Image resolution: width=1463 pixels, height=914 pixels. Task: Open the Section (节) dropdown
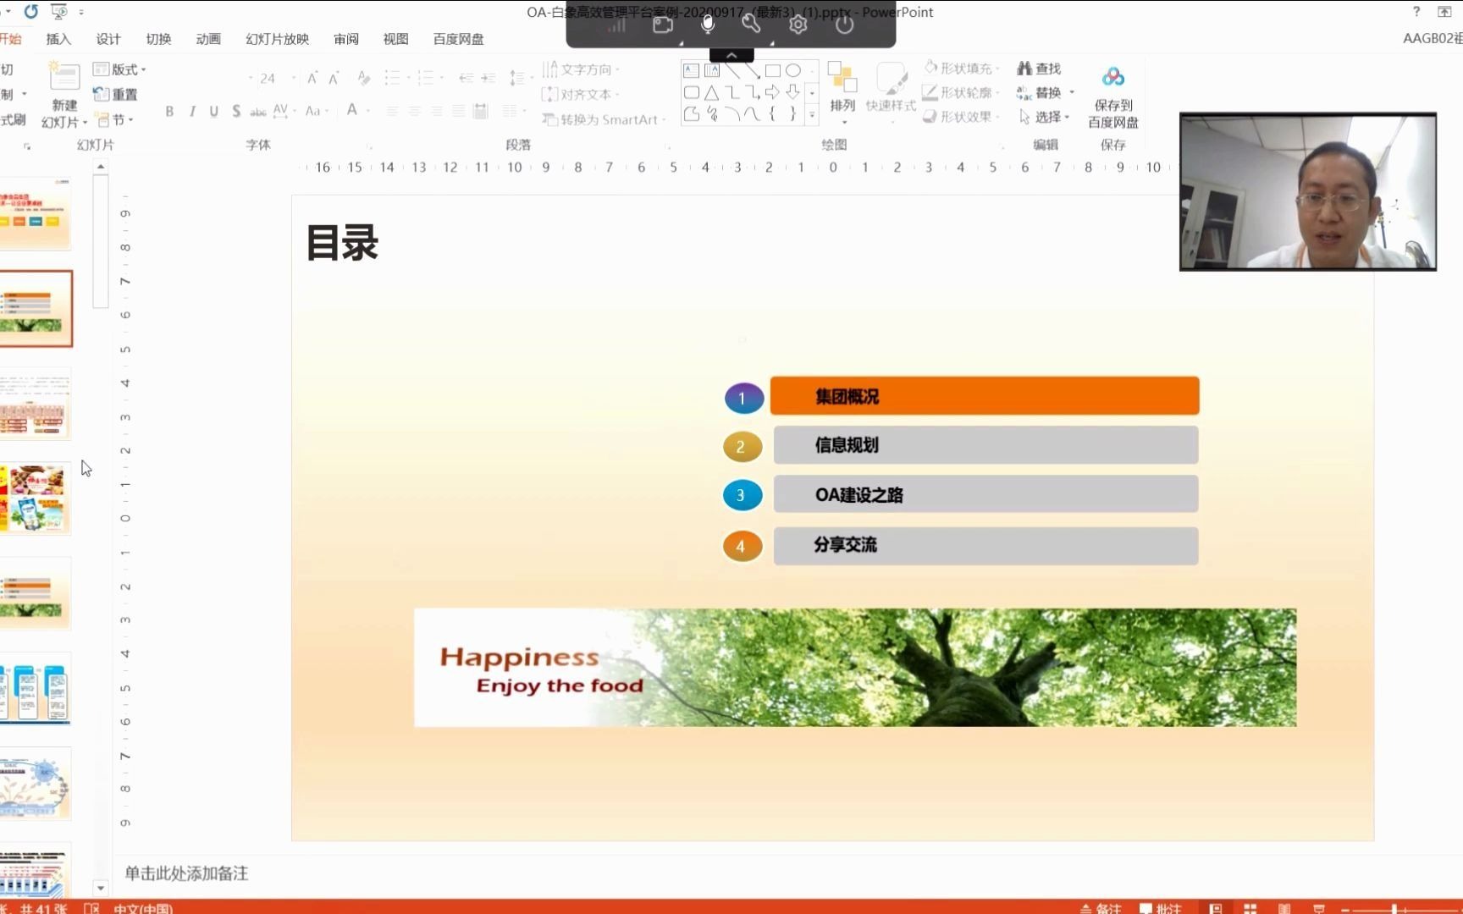pos(114,119)
